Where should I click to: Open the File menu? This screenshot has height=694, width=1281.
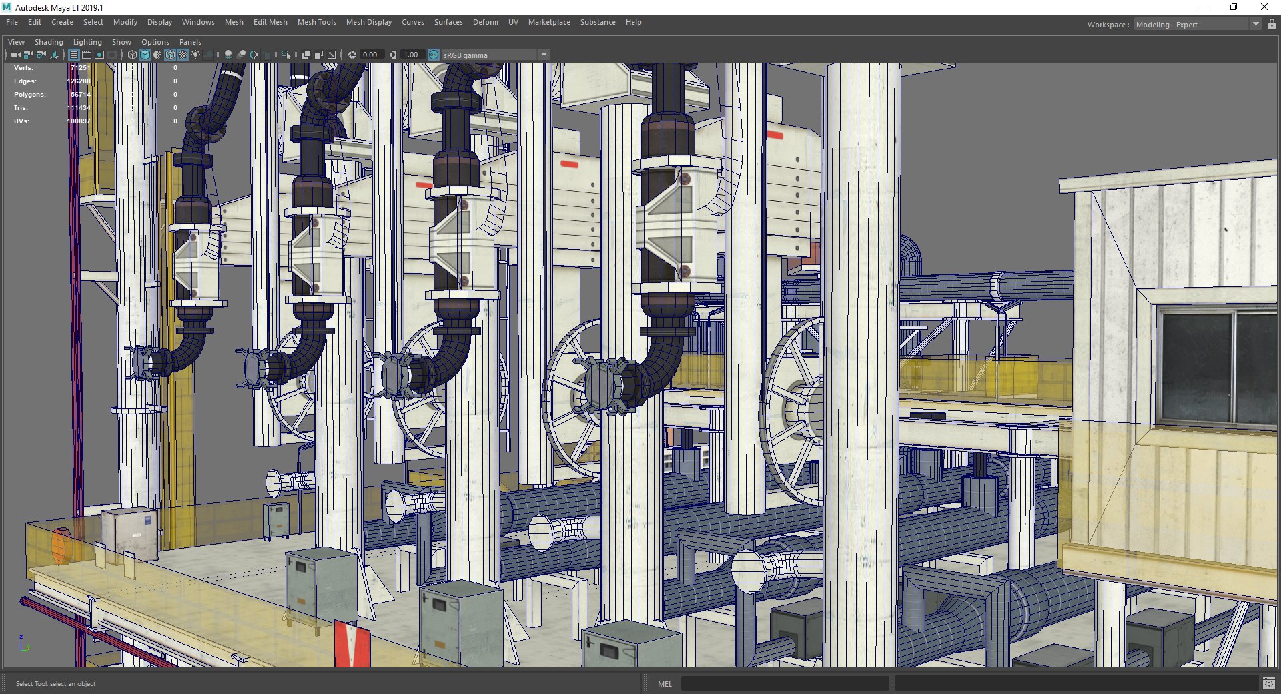coord(12,22)
